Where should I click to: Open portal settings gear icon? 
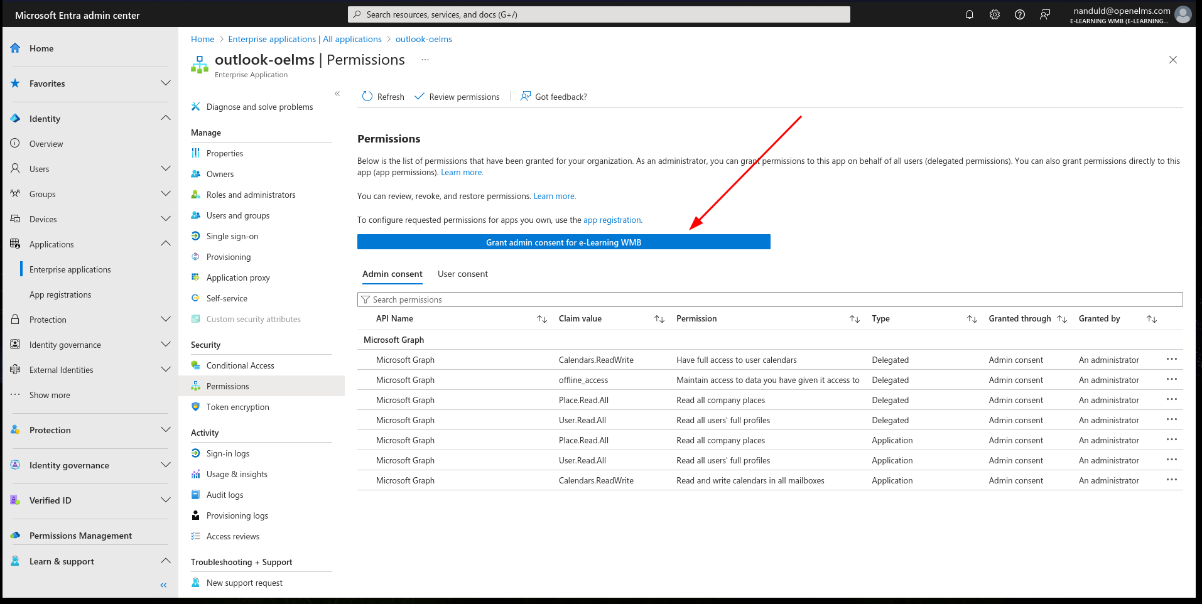995,14
